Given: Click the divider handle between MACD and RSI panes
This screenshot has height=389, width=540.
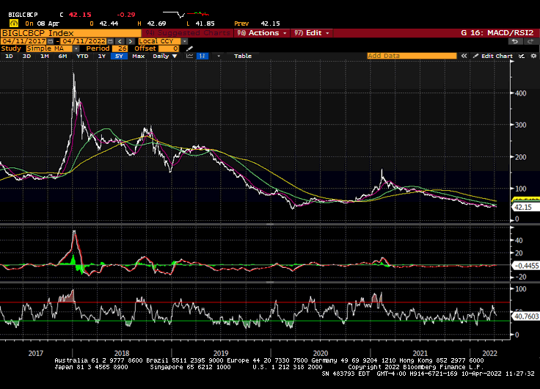Looking at the screenshot, I should [270, 282].
